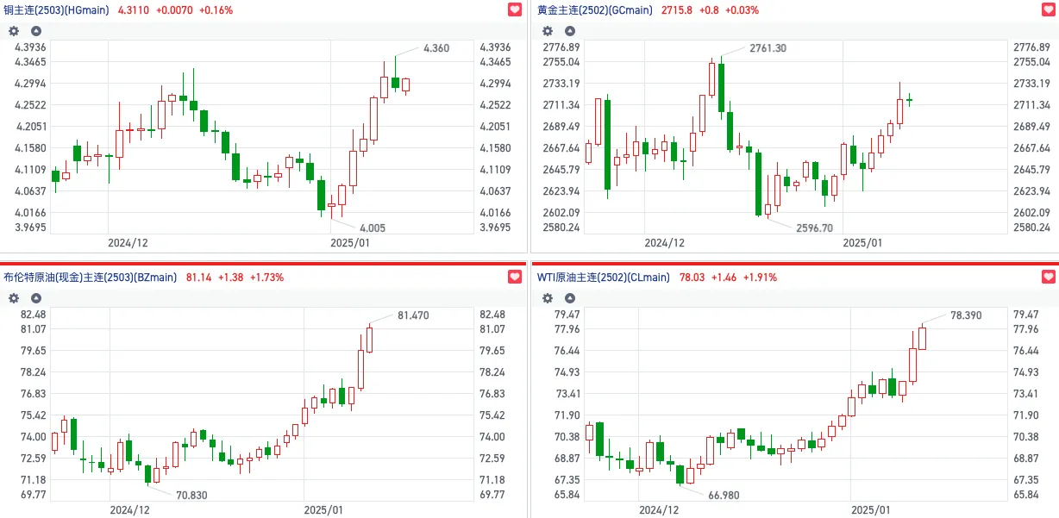Open settings gear for copper HGmain chart
1059x518 pixels.
14,31
